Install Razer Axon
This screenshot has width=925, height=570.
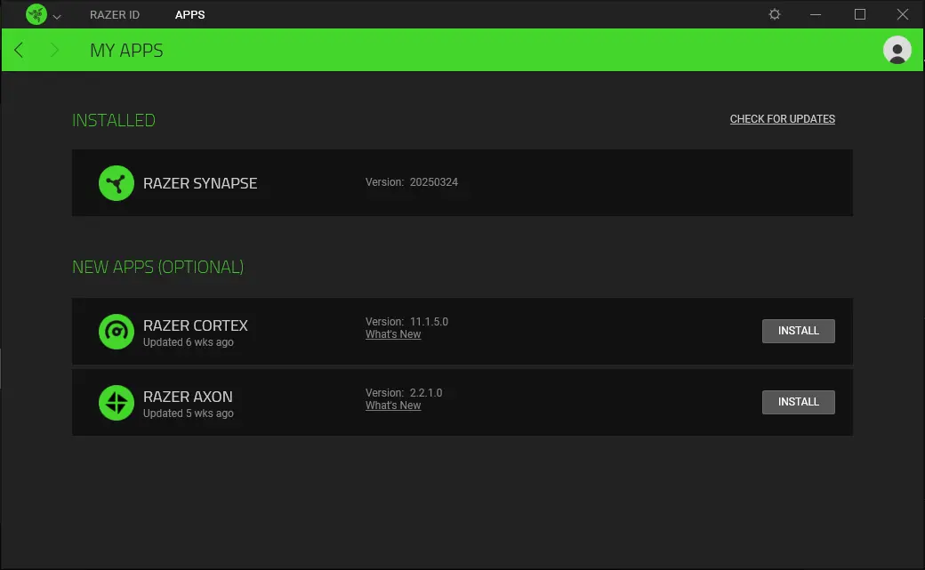point(798,403)
